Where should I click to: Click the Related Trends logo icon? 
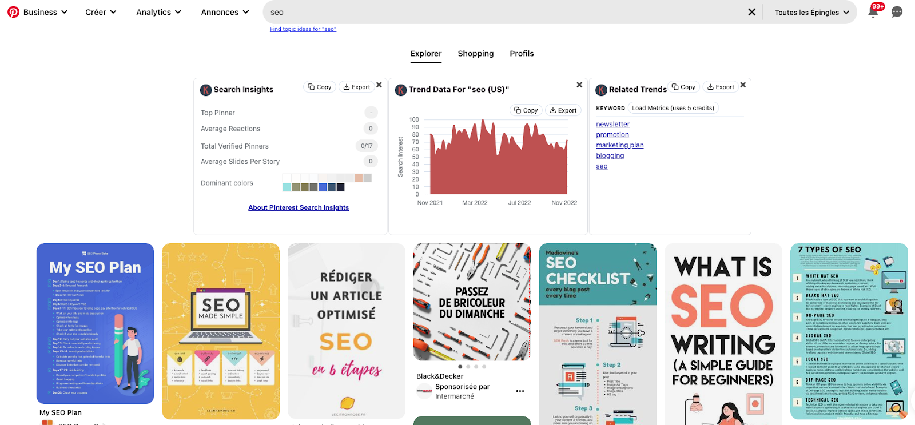[601, 90]
